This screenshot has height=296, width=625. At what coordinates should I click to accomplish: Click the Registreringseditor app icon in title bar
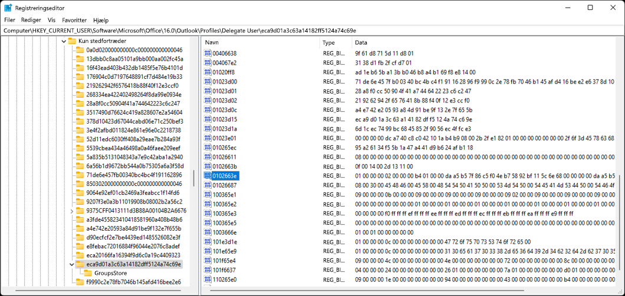[8, 8]
